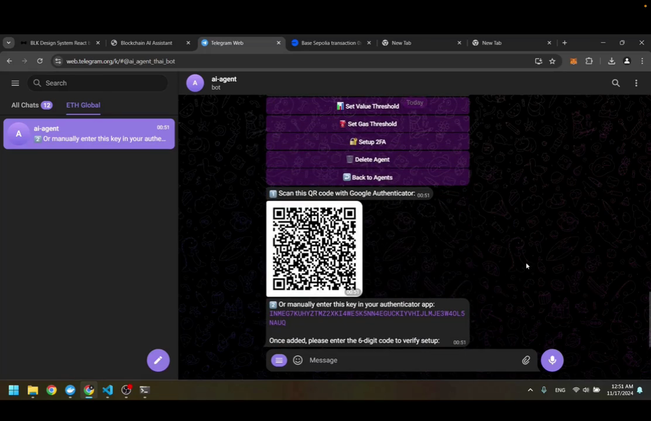The height and width of the screenshot is (421, 651).
Task: Search within the ai-agent chat
Action: [x=616, y=83]
